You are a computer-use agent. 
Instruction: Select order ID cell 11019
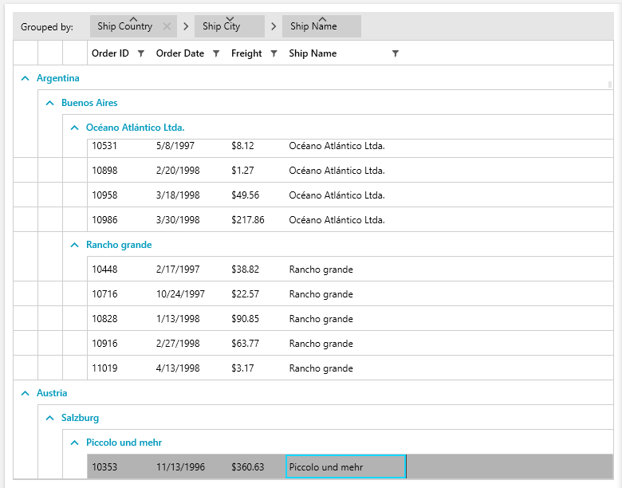104,368
